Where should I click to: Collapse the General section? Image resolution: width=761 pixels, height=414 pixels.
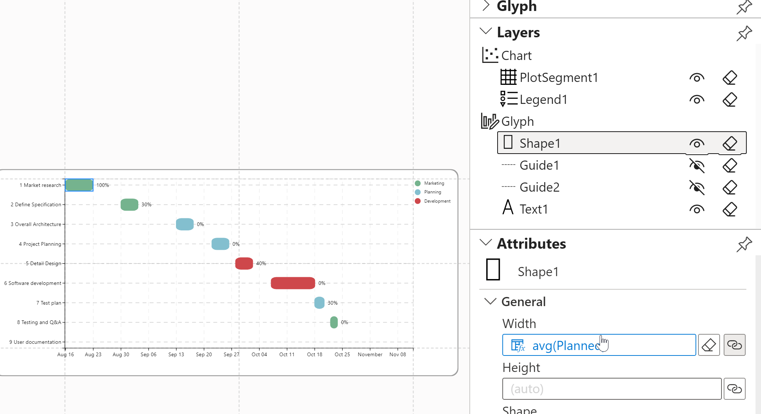tap(490, 301)
